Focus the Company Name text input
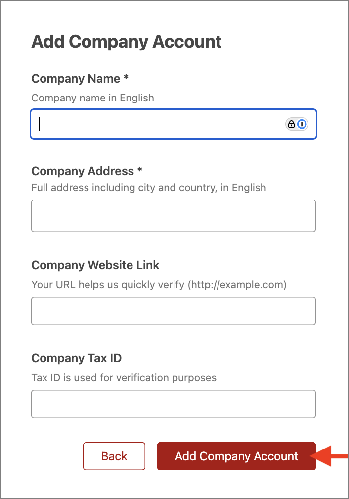 pyautogui.click(x=174, y=124)
